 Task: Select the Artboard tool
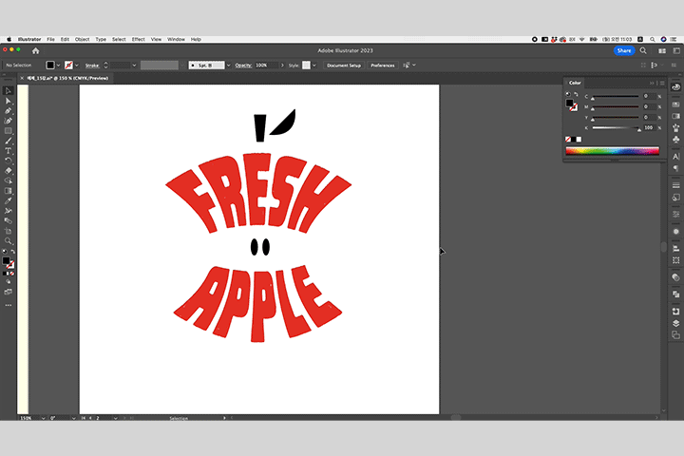coord(8,231)
